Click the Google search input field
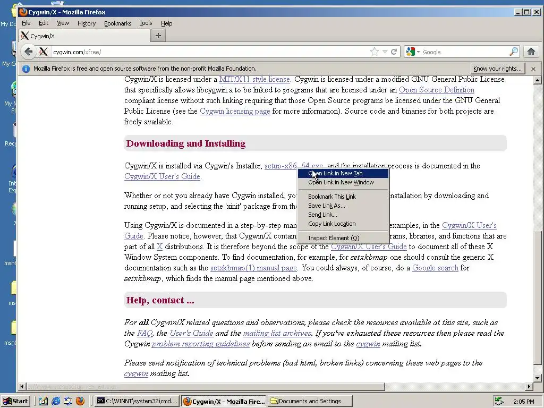This screenshot has width=544, height=408. 465,52
